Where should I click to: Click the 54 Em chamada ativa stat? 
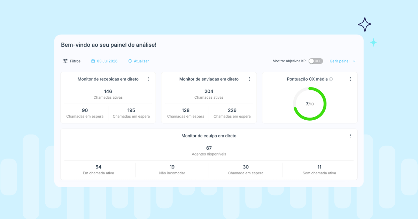pyautogui.click(x=98, y=170)
